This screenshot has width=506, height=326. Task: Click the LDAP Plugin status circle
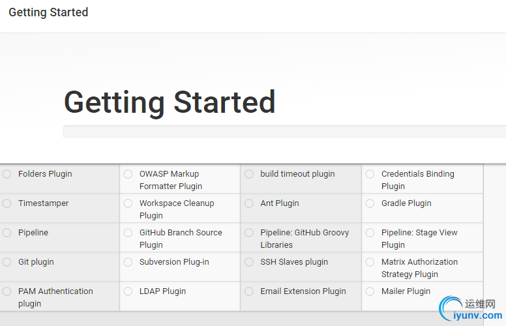(x=128, y=291)
